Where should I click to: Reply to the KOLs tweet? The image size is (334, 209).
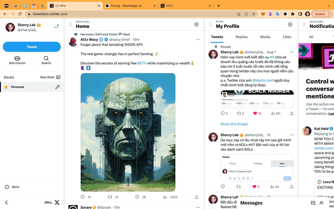click(x=223, y=186)
